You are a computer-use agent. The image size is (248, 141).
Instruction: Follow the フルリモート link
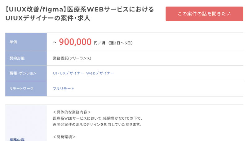64,89
